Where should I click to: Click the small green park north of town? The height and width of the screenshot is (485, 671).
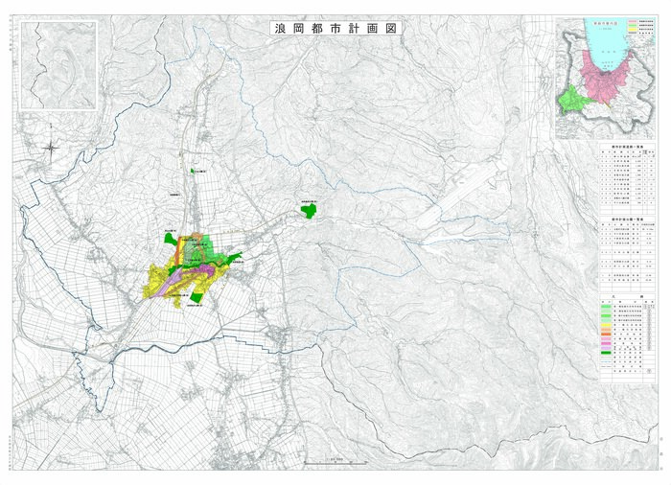pos(193,171)
